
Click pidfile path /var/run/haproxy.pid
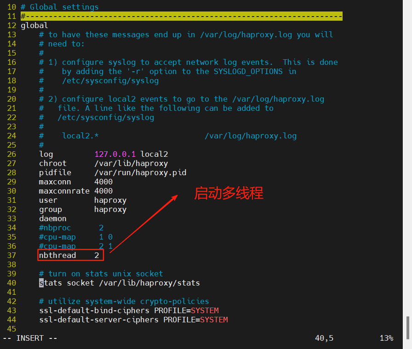(140, 172)
